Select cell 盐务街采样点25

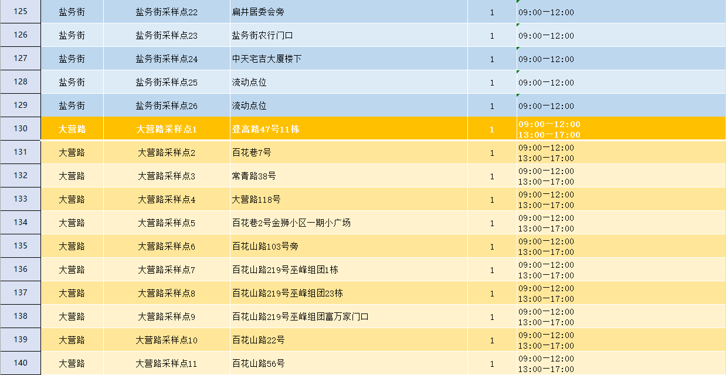(x=167, y=83)
